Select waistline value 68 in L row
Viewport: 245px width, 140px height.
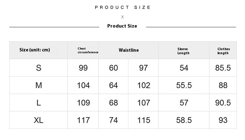tap(114, 103)
